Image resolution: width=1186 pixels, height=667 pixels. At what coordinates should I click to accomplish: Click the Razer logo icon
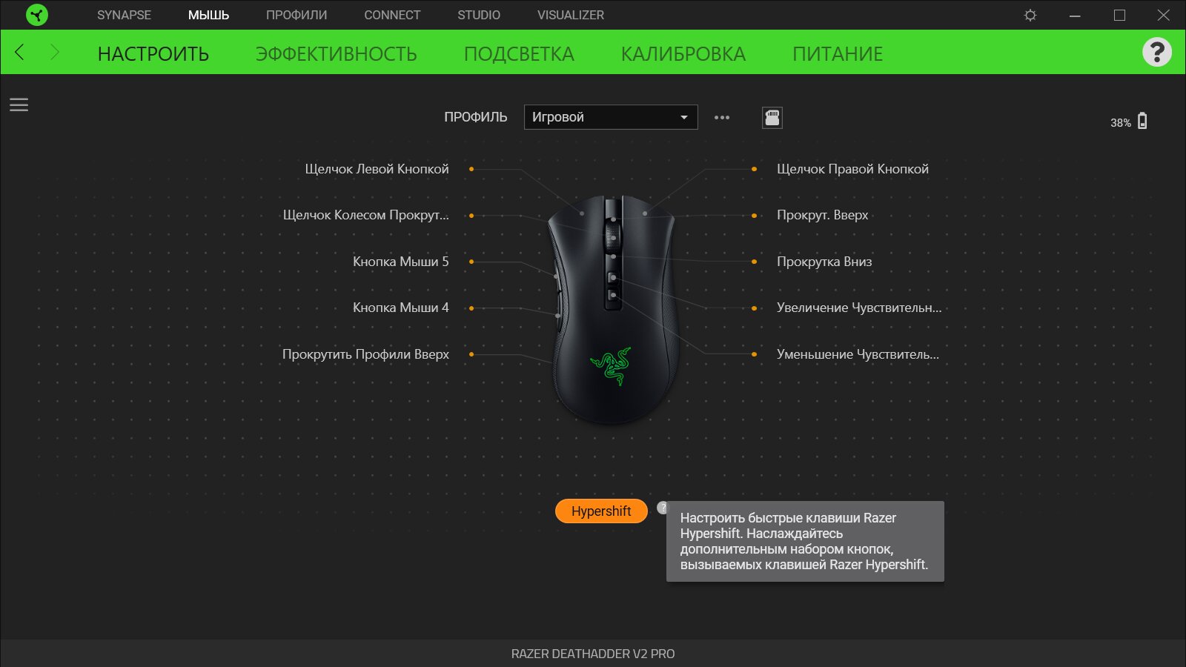tap(36, 15)
